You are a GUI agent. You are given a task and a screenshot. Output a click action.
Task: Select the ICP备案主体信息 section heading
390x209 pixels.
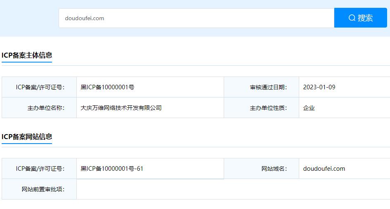click(27, 55)
